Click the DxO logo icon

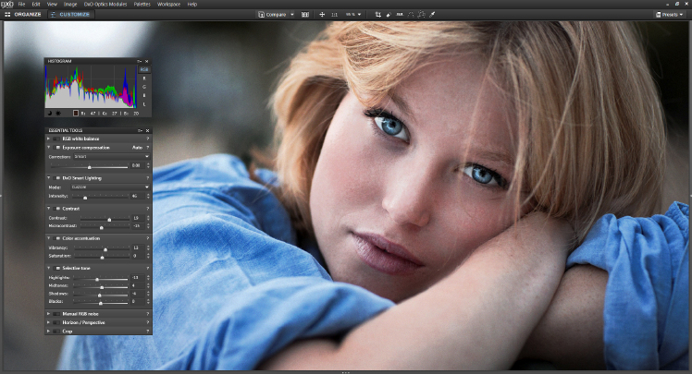7,4
